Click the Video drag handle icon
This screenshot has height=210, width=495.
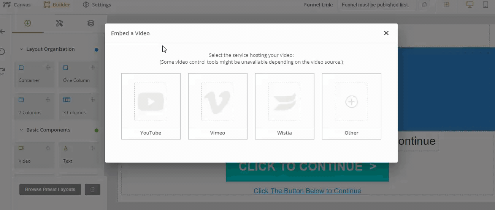[48, 148]
